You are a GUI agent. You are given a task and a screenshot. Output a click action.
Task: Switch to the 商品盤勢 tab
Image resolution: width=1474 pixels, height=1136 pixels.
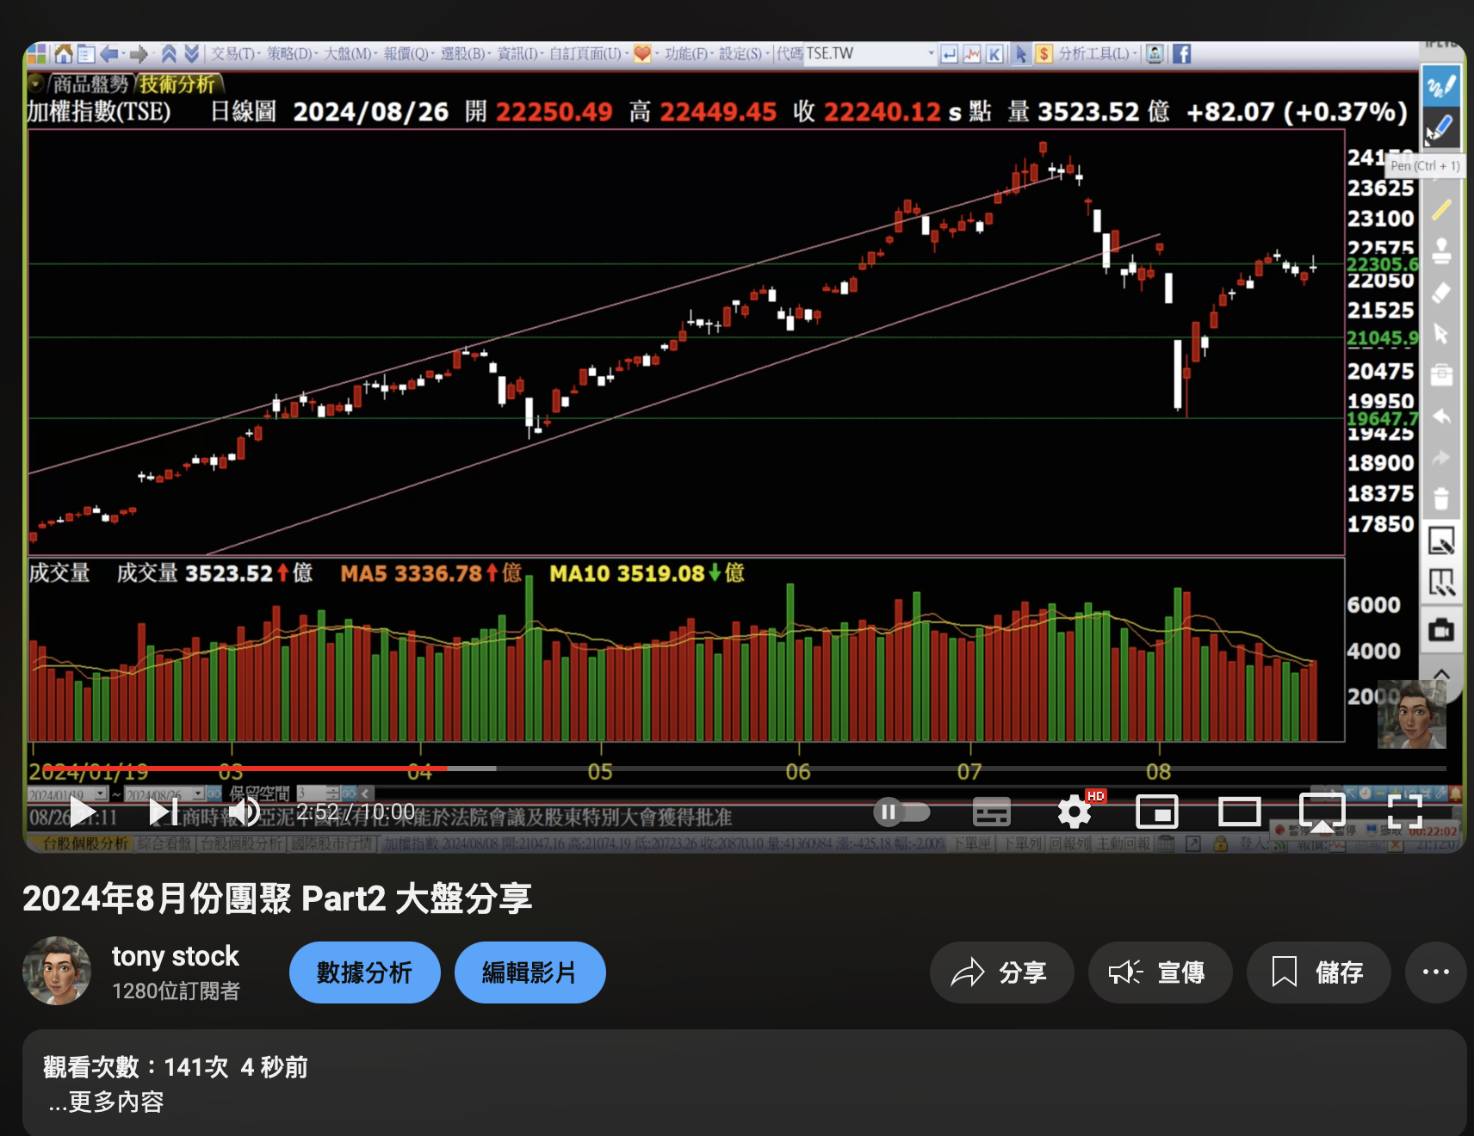click(x=90, y=85)
